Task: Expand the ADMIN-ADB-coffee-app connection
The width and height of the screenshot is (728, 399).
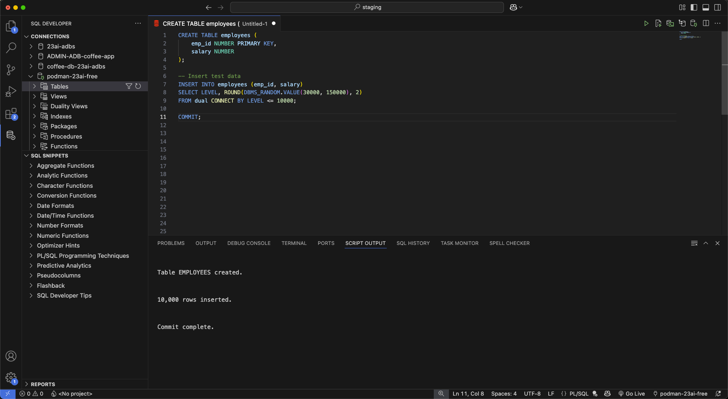Action: [x=31, y=56]
